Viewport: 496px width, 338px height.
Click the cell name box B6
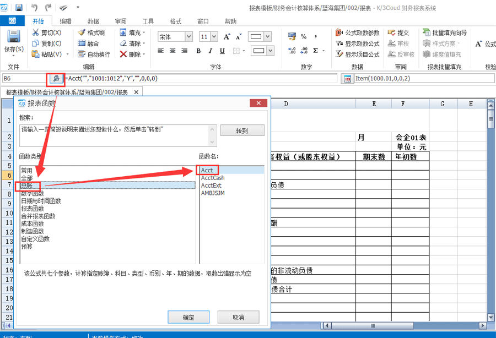pyautogui.click(x=24, y=78)
